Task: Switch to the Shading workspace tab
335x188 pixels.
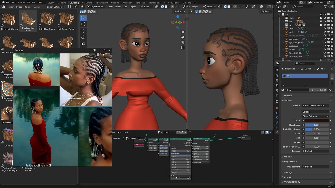Action: [115, 3]
